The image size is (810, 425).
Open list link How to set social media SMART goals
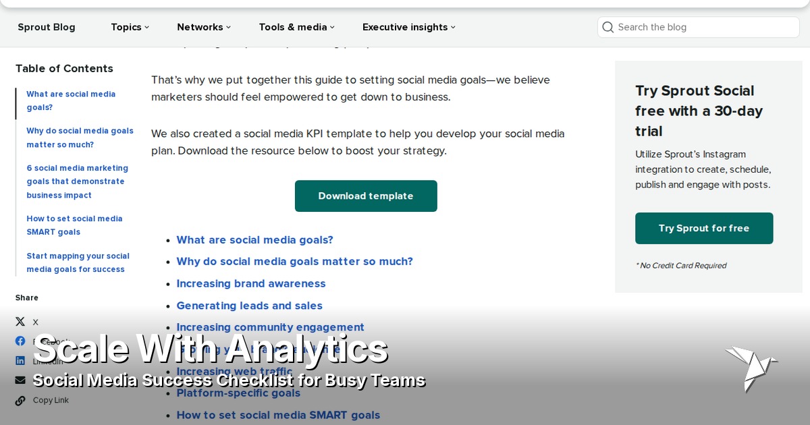click(278, 415)
